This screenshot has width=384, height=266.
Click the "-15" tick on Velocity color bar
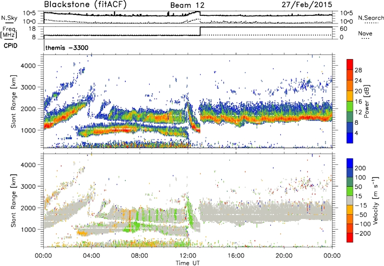(361, 206)
